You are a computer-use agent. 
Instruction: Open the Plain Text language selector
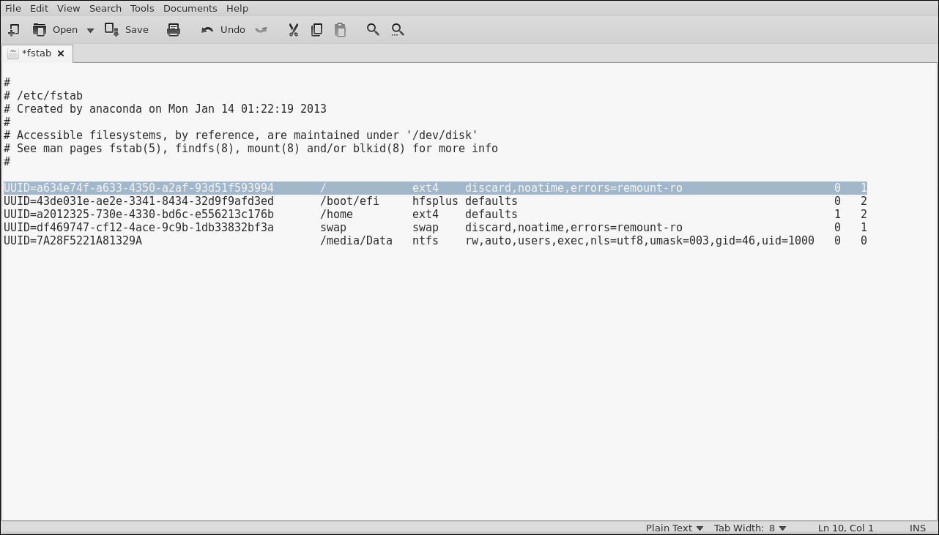point(673,528)
